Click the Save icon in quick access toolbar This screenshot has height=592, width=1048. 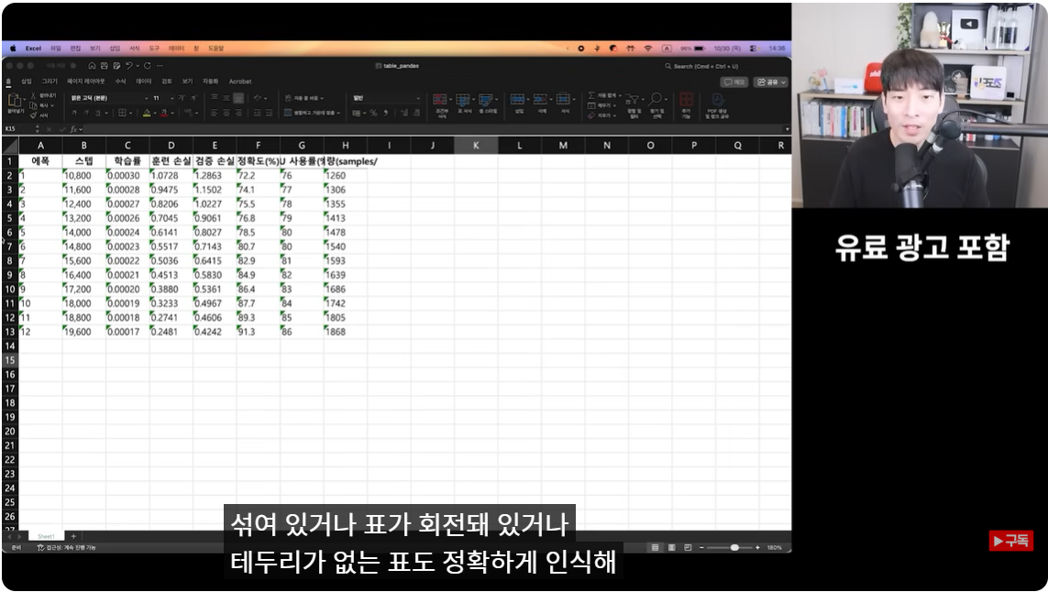(x=104, y=65)
